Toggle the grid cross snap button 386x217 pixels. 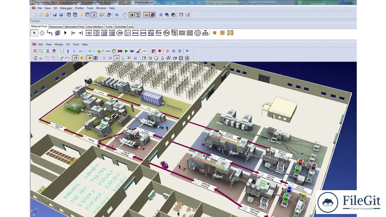[82, 58]
